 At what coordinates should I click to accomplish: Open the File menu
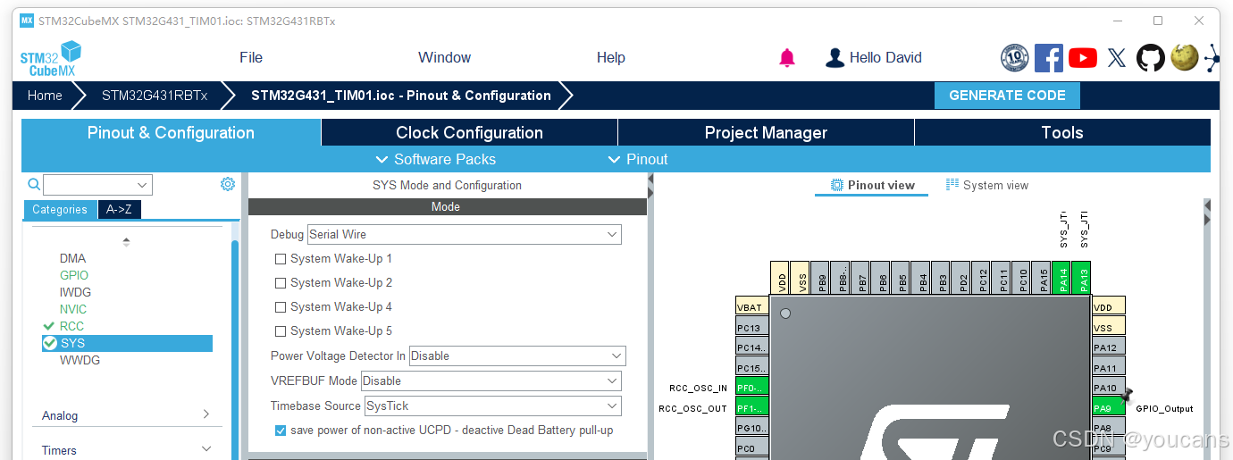(251, 57)
